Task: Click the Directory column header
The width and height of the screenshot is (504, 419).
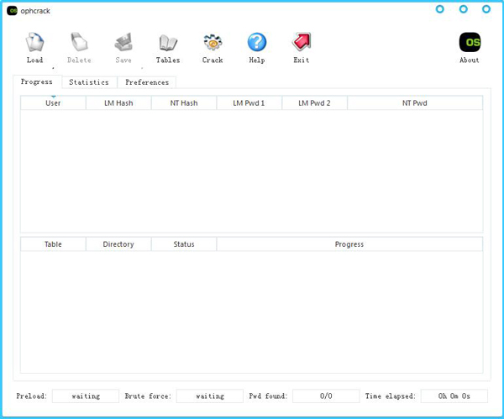Action: (118, 244)
